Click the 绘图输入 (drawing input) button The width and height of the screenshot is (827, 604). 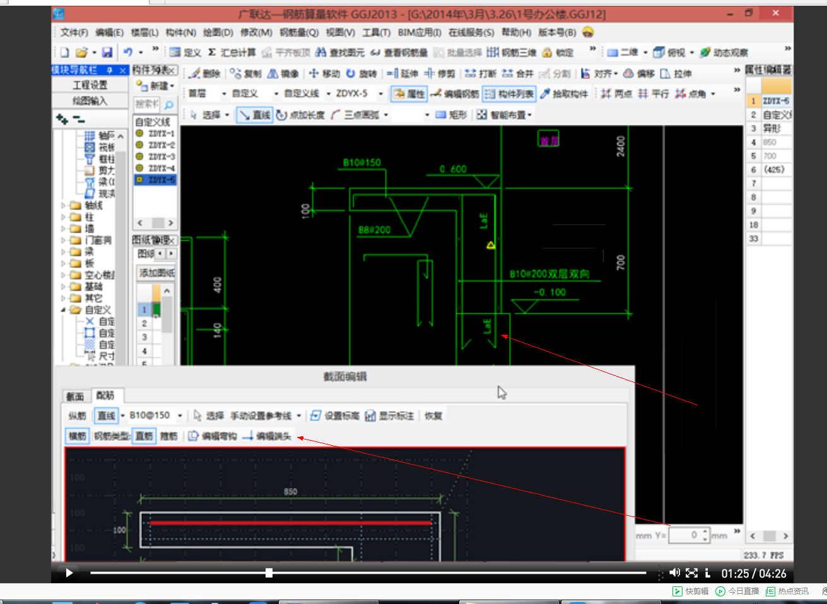tap(90, 100)
